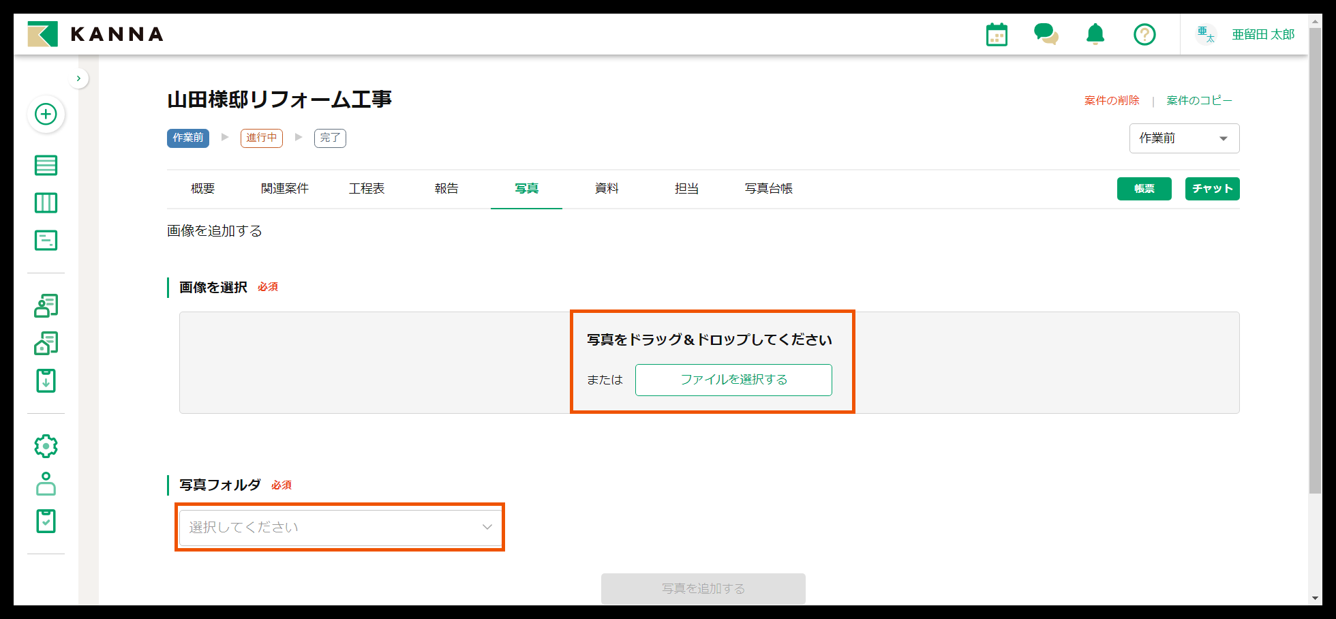Open the calendar icon in the header

(997, 34)
